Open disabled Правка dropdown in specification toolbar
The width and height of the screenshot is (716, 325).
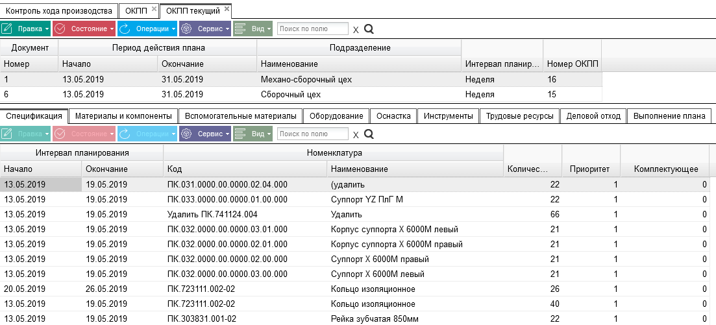click(25, 134)
